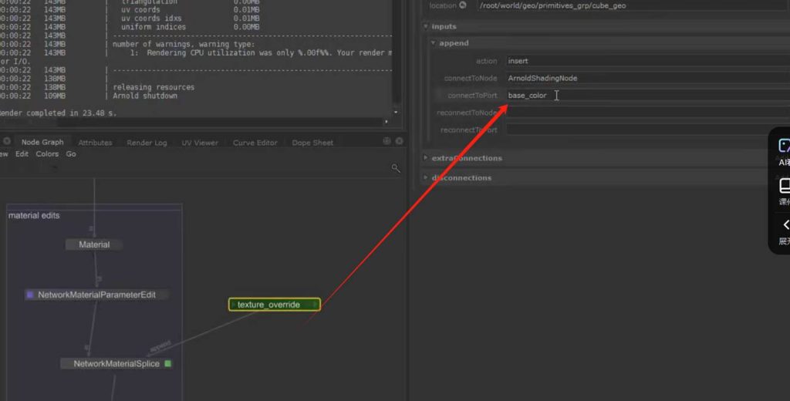This screenshot has height=401, width=790.
Task: Open the Render Log tab
Action: 147,143
